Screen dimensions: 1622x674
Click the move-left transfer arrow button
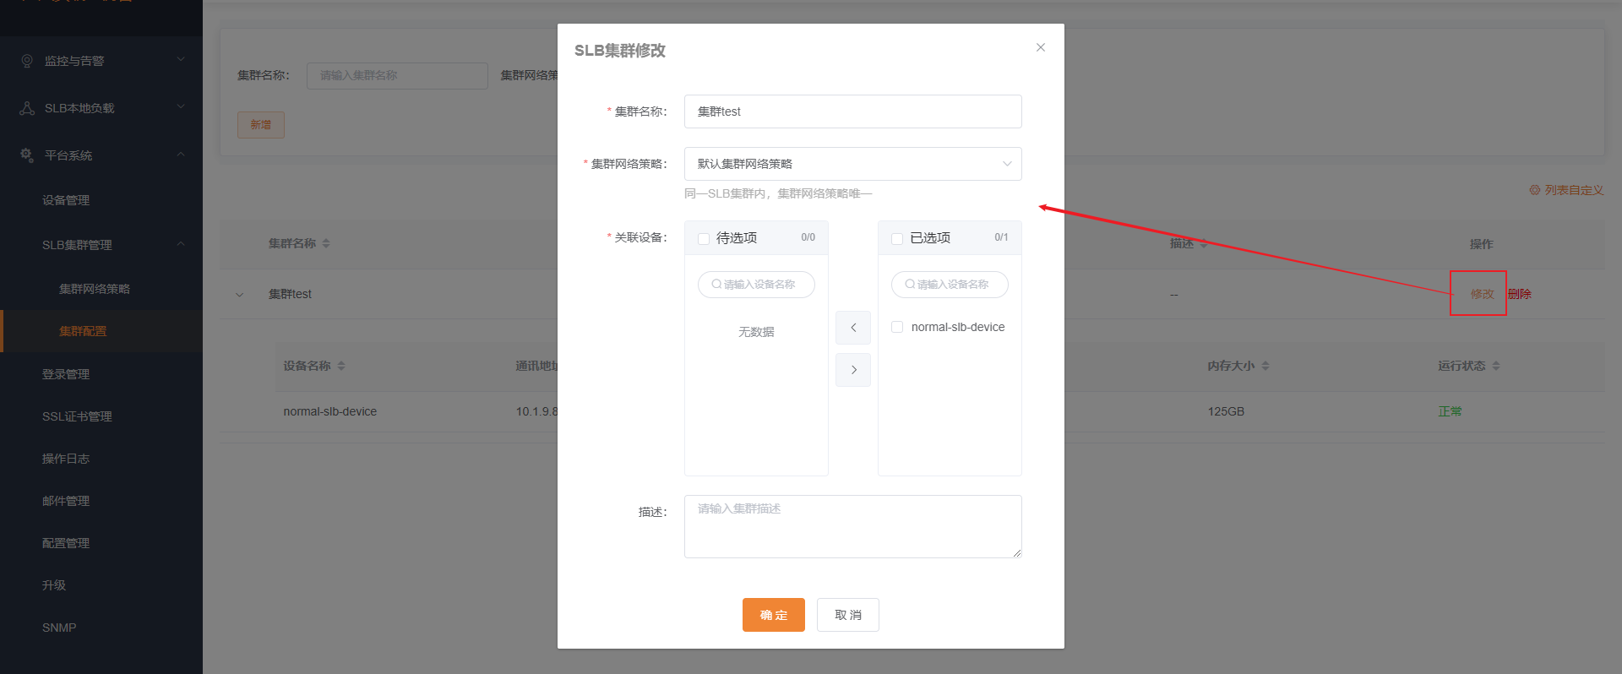853,328
